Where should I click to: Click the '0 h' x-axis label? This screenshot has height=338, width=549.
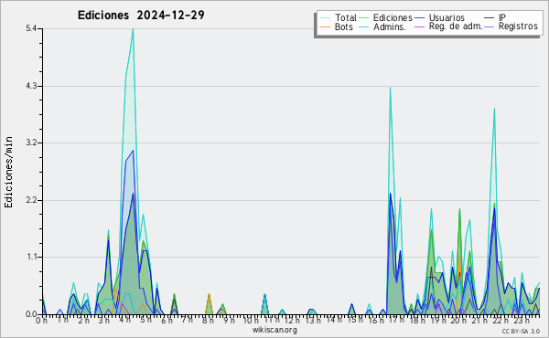(42, 321)
